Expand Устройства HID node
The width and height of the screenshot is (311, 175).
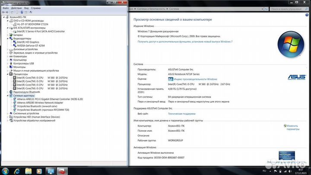[7, 117]
